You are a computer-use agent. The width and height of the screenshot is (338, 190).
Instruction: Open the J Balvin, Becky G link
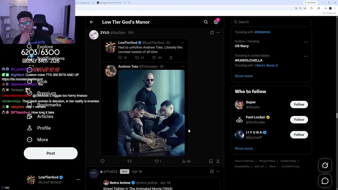click(x=266, y=65)
